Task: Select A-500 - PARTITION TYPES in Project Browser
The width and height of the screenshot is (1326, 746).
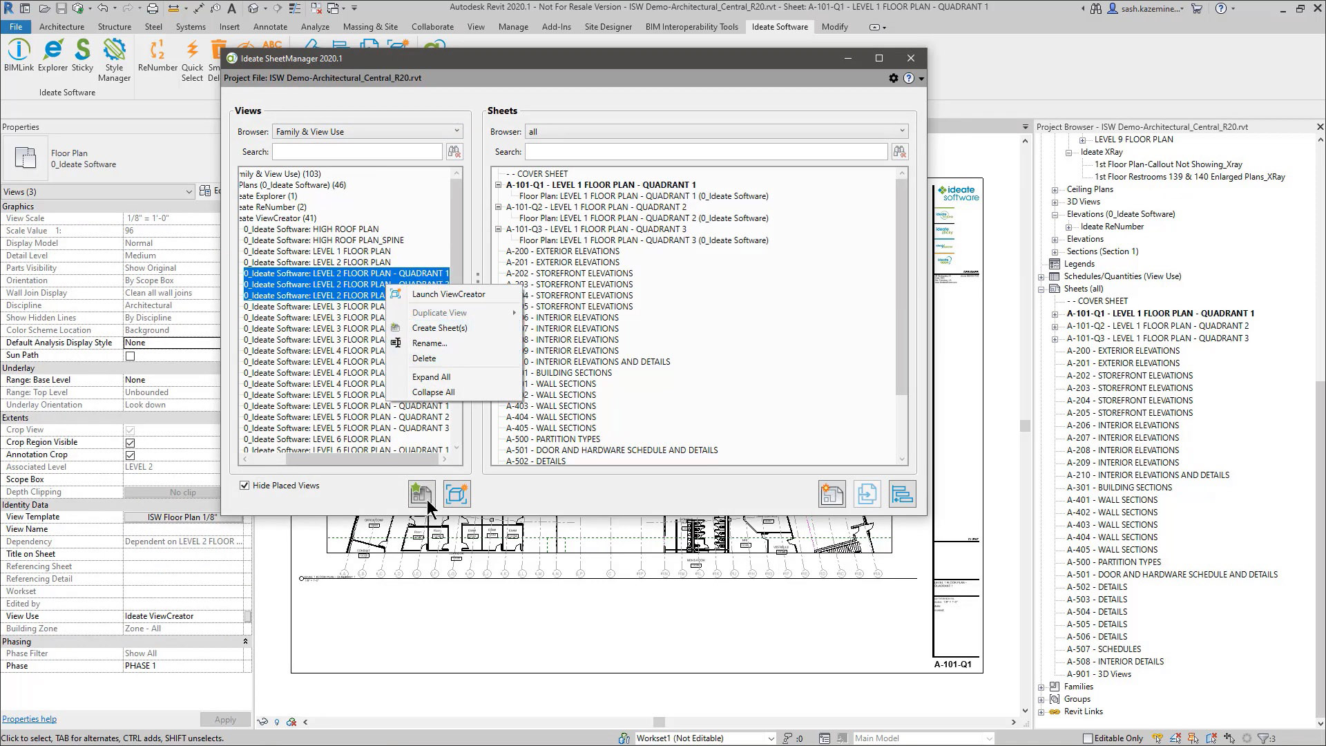Action: coord(1113,562)
